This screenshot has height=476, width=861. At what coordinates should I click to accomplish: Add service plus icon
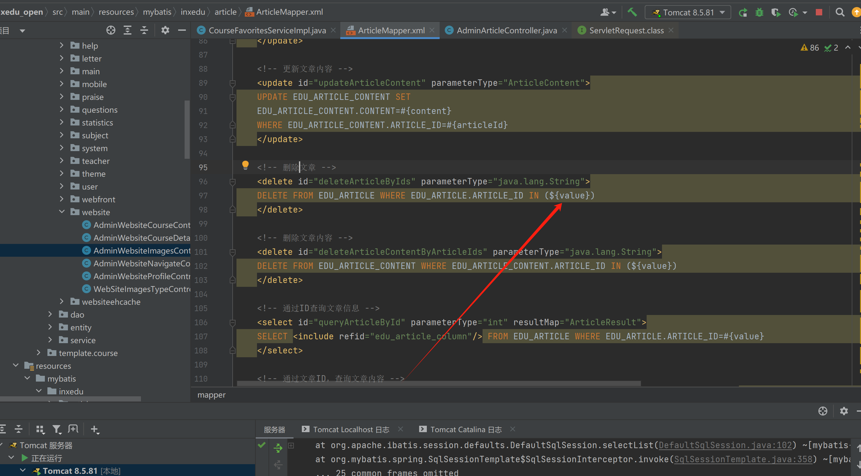[x=95, y=429]
